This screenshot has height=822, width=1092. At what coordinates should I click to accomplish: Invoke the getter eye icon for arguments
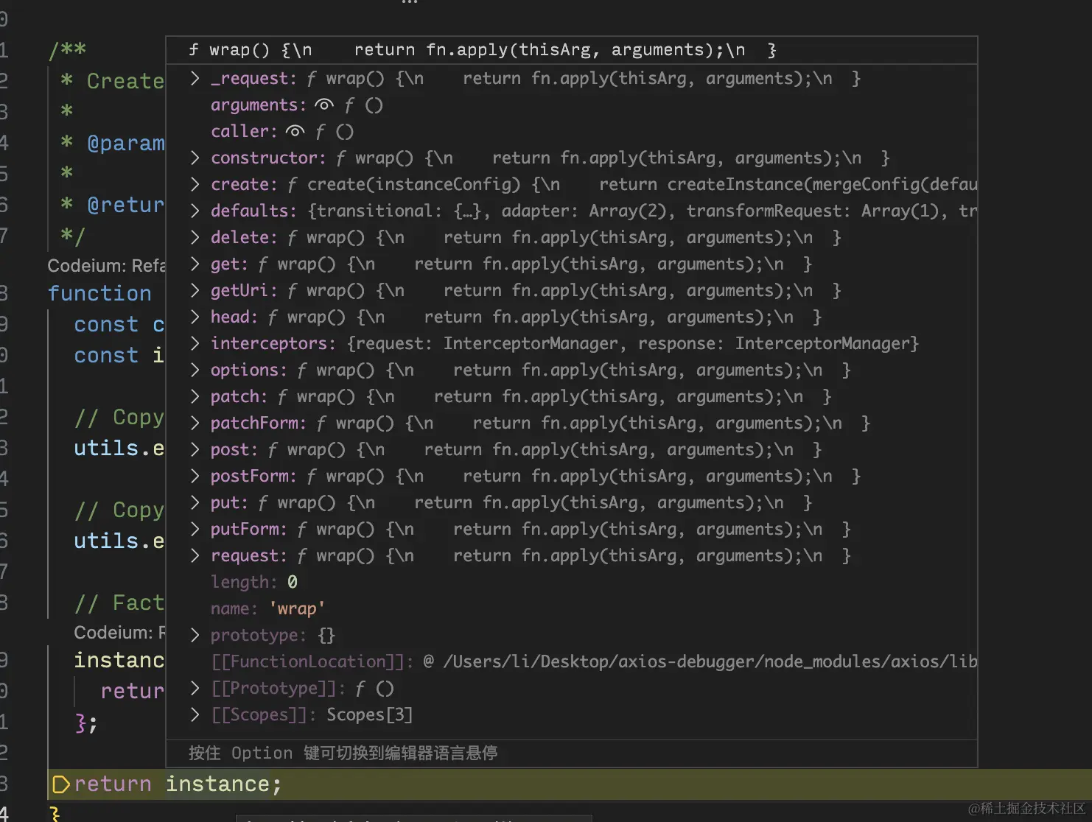point(323,105)
